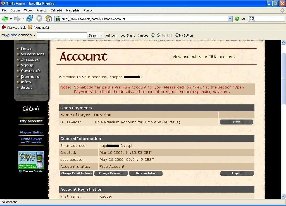Click the Change Password button
The width and height of the screenshot is (286, 206).
tap(111, 173)
